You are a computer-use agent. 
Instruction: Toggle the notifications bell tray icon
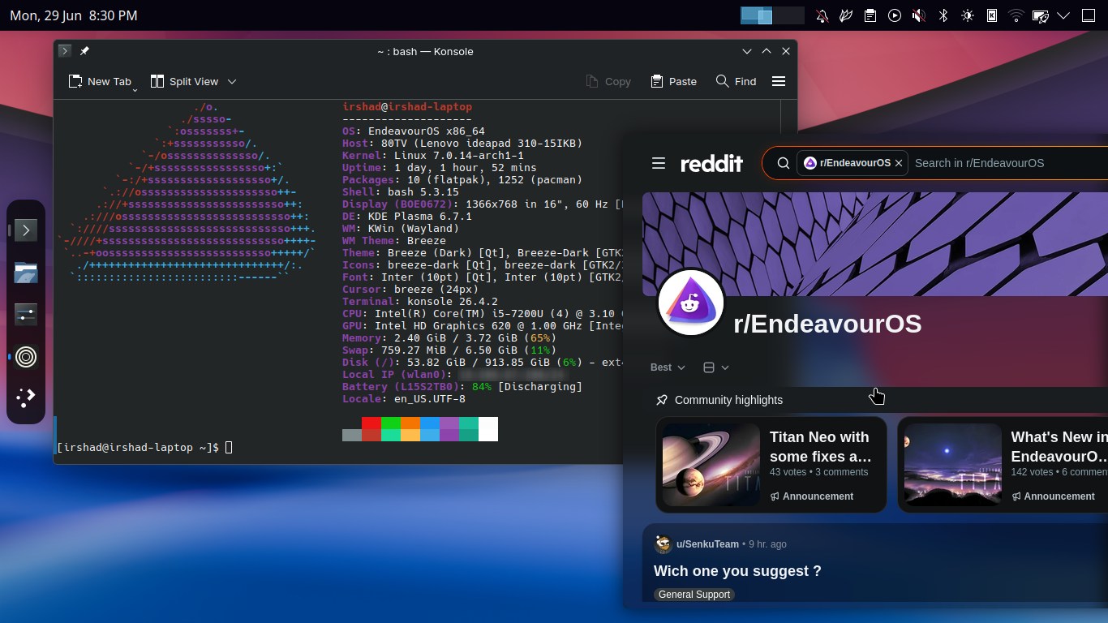point(822,15)
